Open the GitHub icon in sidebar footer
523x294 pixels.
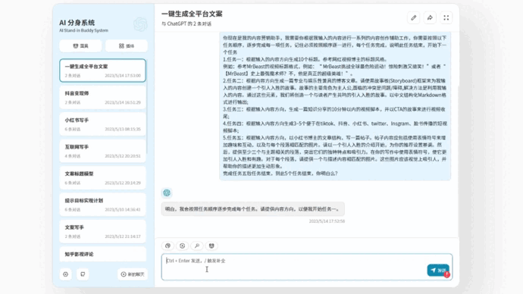(83, 274)
